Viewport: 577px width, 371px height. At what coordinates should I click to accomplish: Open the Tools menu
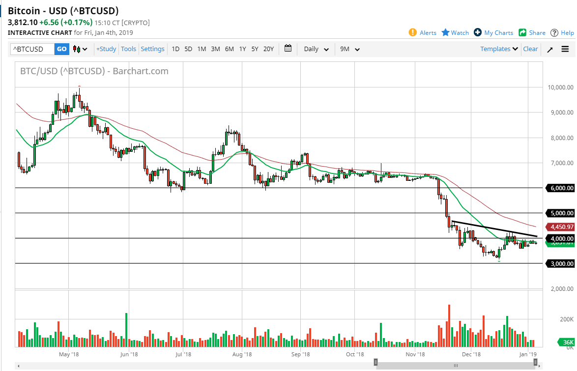pos(128,49)
